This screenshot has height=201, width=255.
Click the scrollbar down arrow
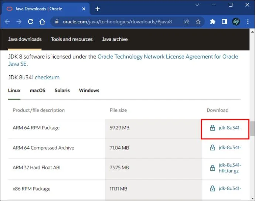point(252,198)
